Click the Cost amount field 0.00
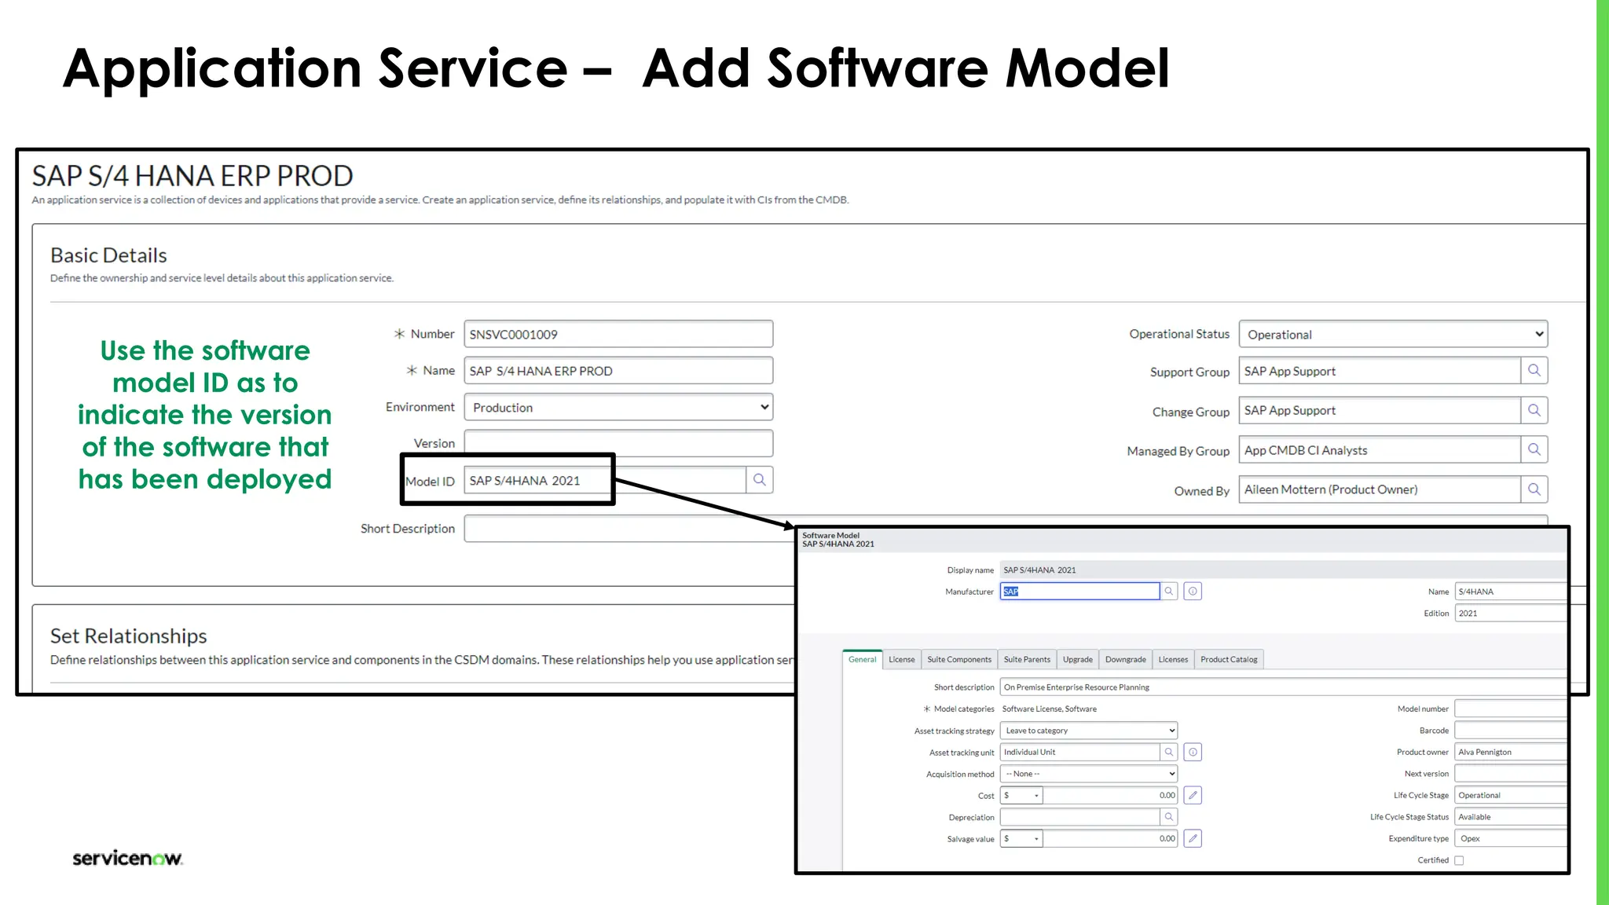This screenshot has height=905, width=1609. (x=1111, y=796)
